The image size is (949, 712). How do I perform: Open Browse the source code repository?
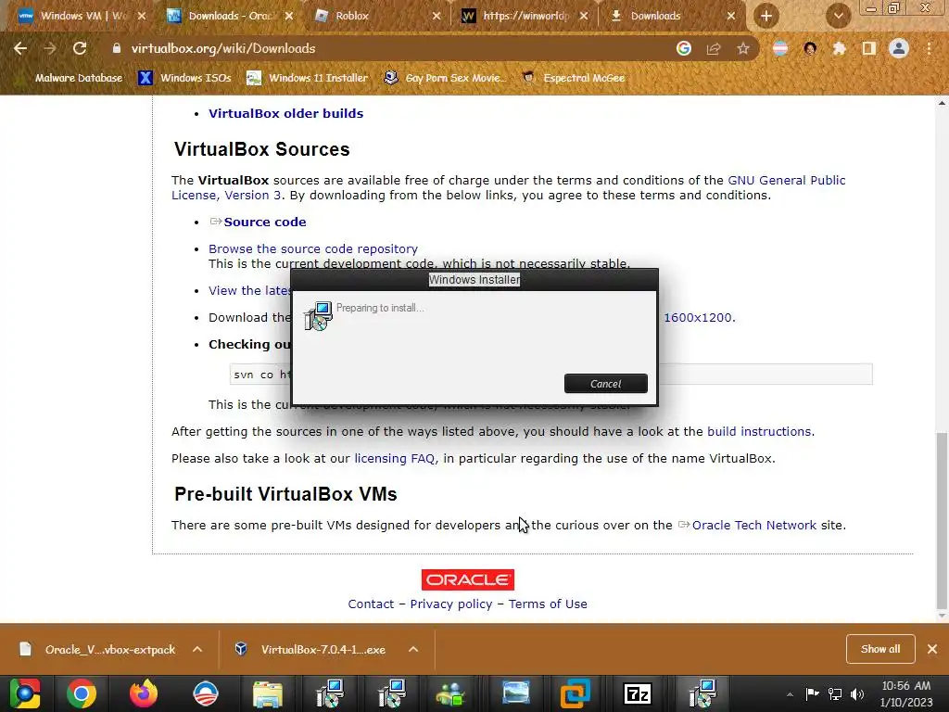pos(313,248)
